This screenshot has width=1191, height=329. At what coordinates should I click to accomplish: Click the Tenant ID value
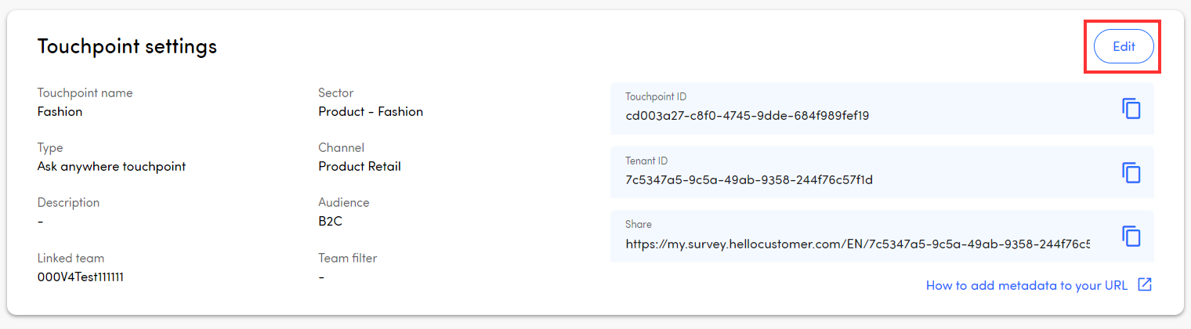pos(748,180)
